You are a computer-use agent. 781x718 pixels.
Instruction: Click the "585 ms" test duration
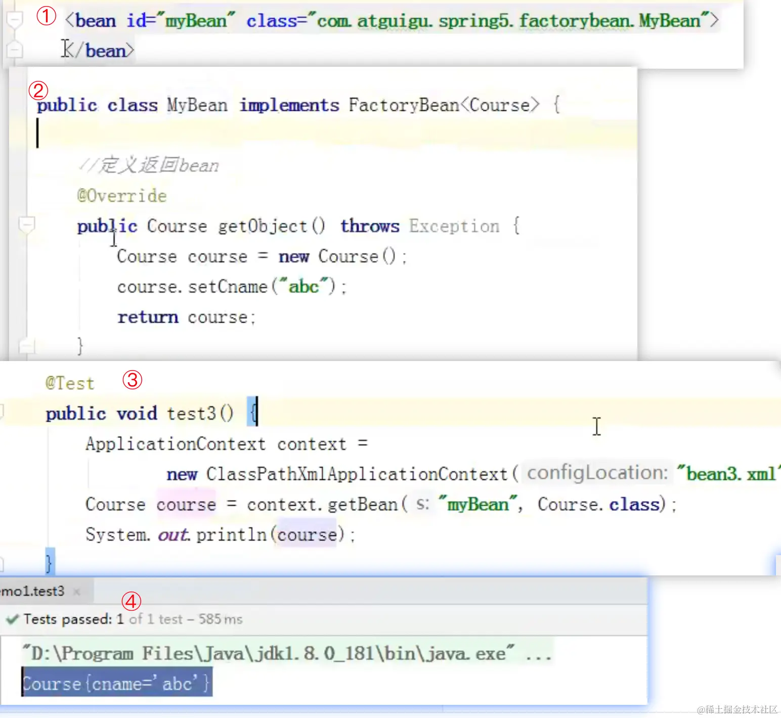(221, 619)
